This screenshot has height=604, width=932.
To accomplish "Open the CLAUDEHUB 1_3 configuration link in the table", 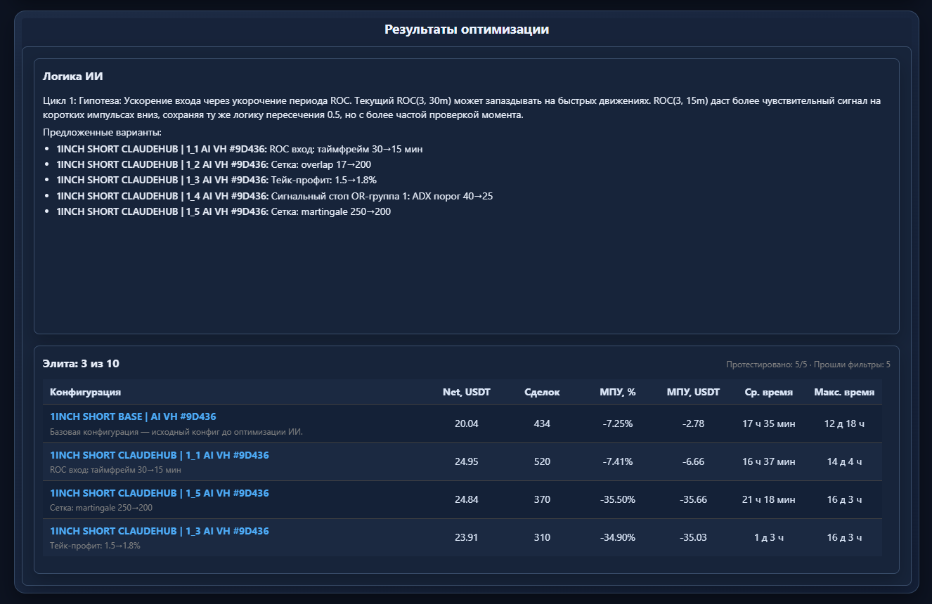I will (x=160, y=531).
